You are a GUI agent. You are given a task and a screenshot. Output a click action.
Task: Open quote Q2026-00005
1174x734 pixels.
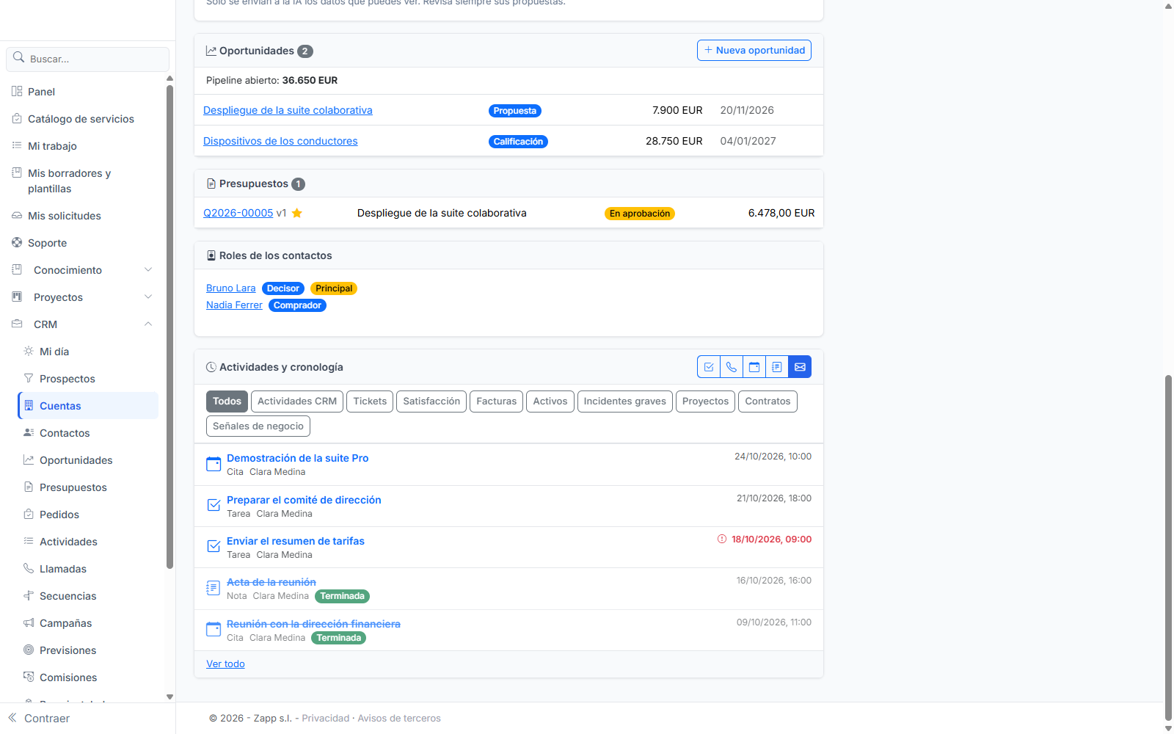(x=238, y=213)
